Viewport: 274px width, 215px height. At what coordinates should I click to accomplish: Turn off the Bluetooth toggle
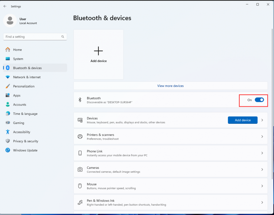259,100
